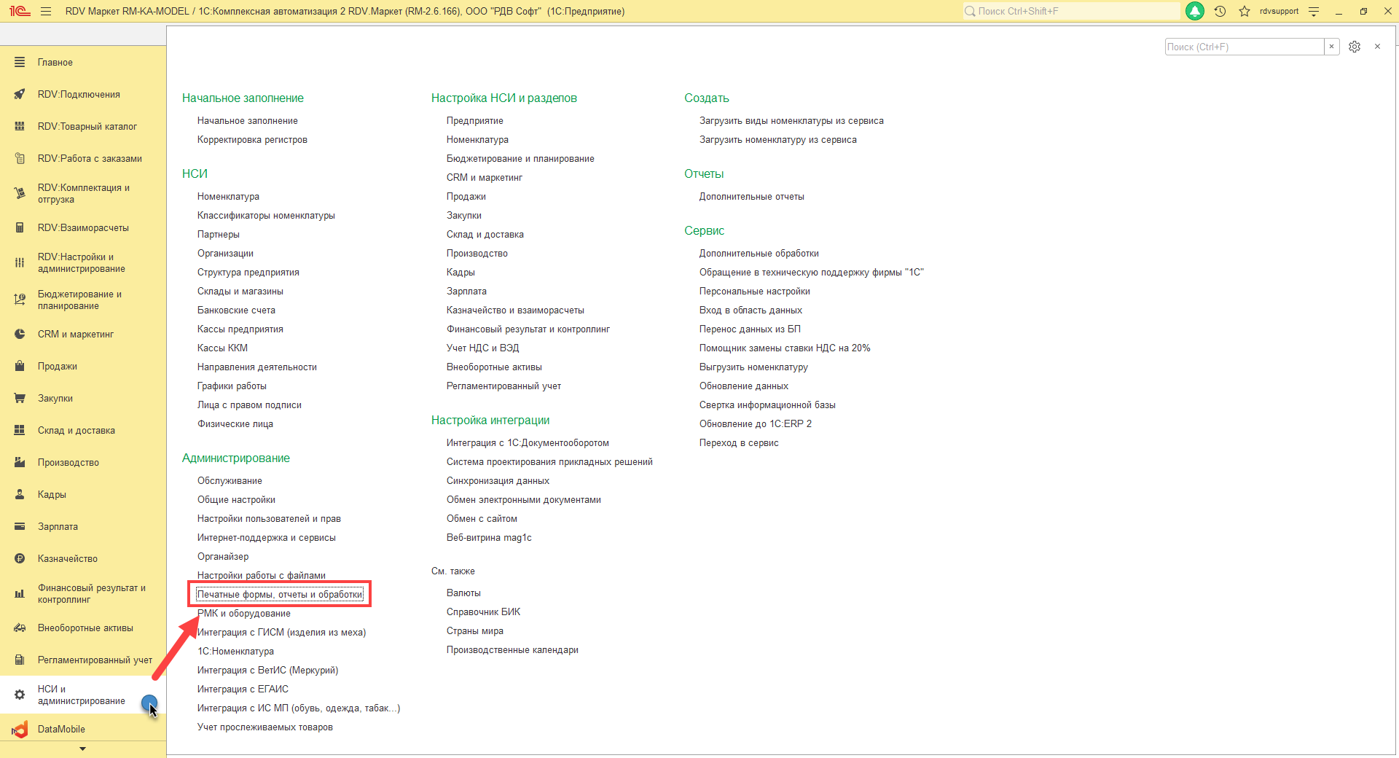Open CRM и маркетинг pie chart icon

pos(20,335)
